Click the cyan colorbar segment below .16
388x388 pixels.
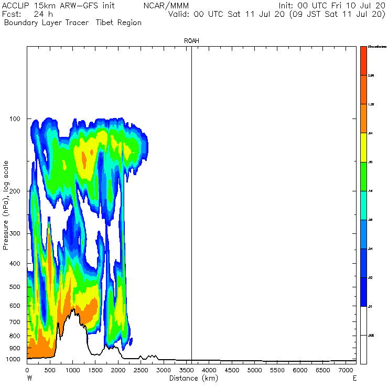click(363, 206)
